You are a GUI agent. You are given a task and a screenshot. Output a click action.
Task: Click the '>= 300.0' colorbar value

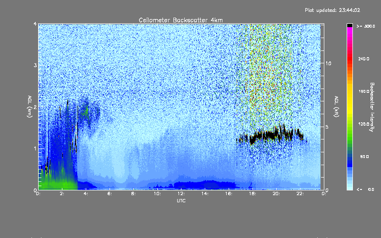click(x=366, y=26)
